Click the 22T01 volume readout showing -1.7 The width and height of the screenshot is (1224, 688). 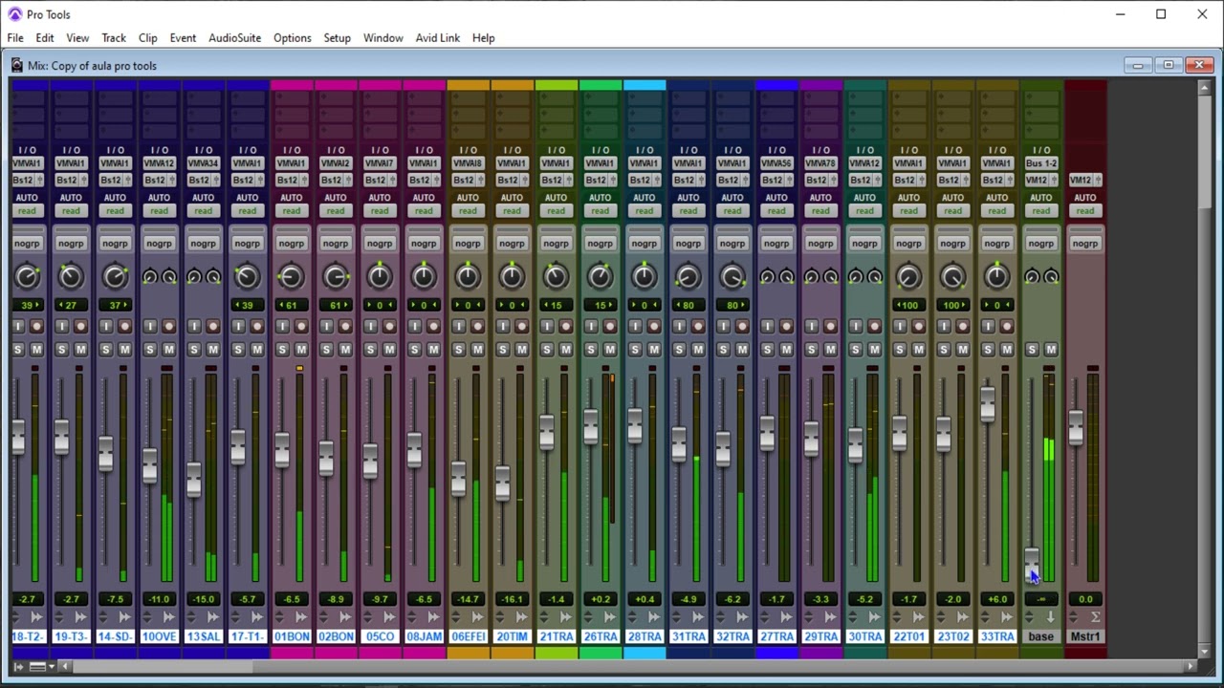click(x=908, y=599)
